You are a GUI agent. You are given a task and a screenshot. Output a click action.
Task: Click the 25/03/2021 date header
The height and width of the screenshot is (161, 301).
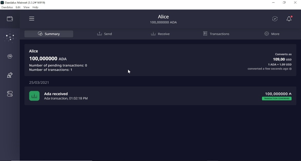point(39,82)
